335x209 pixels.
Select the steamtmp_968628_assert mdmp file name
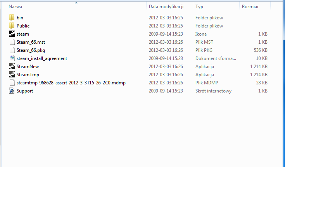(x=71, y=83)
